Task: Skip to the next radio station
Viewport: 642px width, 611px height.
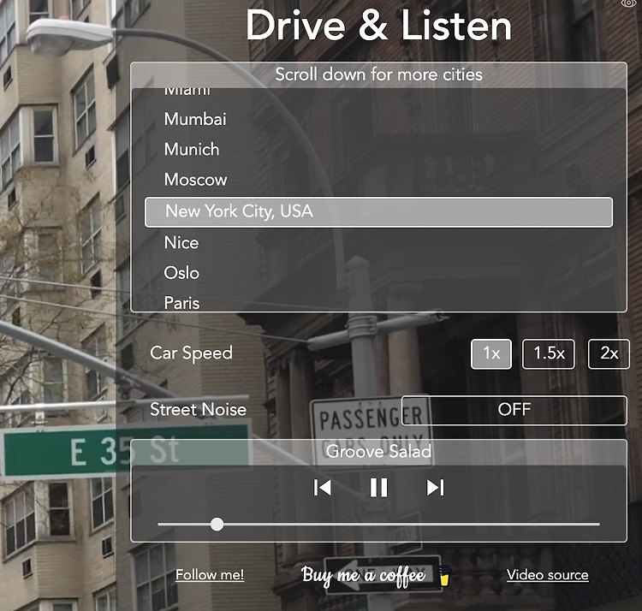Action: pos(435,488)
